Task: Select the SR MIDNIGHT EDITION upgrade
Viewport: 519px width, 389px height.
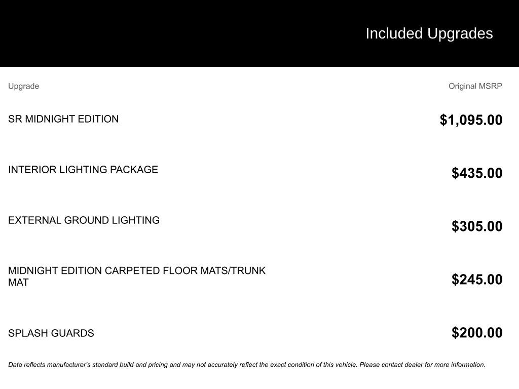Action: pyautogui.click(x=63, y=119)
